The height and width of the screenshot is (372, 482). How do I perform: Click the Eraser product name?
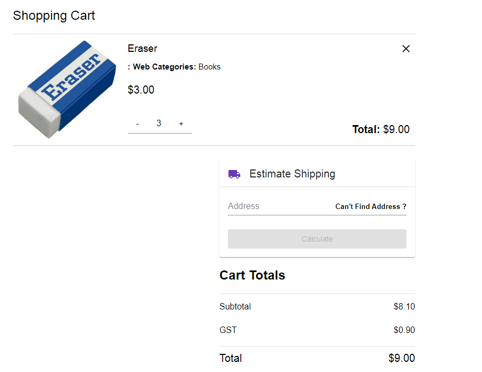pos(142,49)
